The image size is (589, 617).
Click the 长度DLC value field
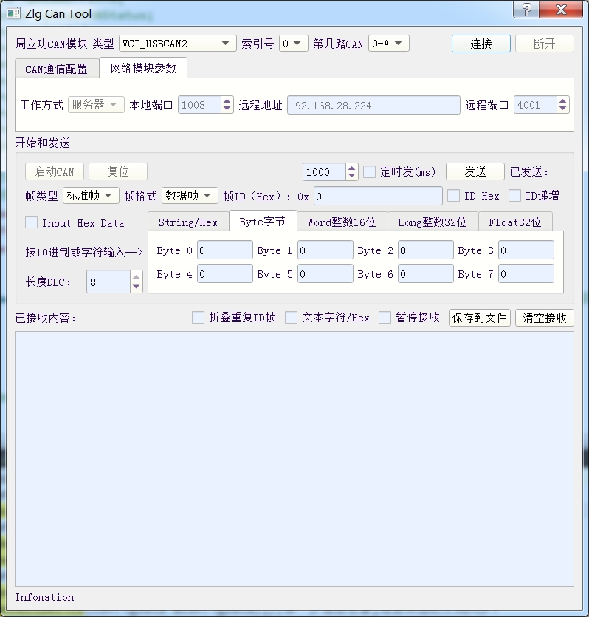tap(108, 282)
